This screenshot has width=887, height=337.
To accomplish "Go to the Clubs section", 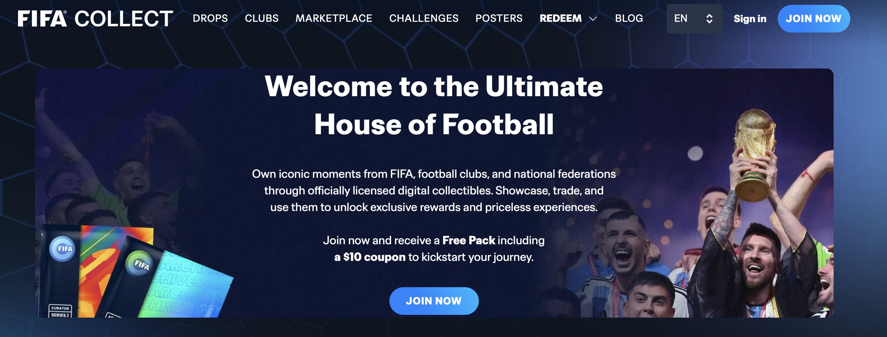I will pyautogui.click(x=261, y=18).
